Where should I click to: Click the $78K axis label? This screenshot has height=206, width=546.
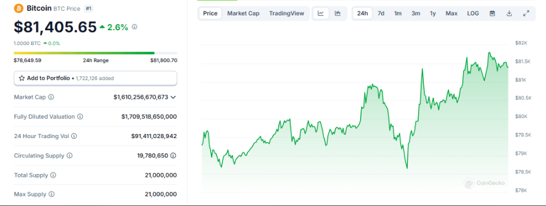click(521, 191)
